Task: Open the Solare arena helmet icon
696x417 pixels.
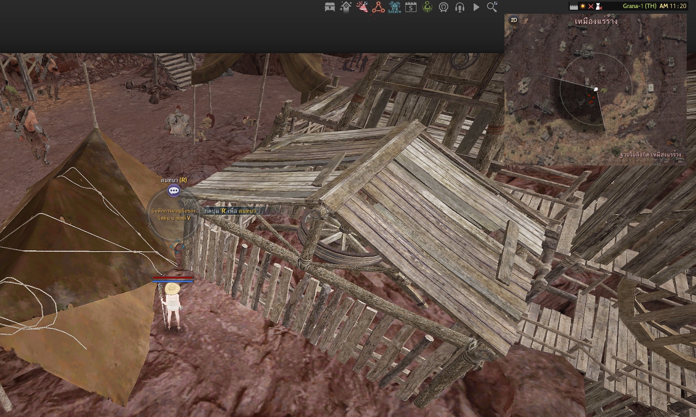Action: coord(394,7)
